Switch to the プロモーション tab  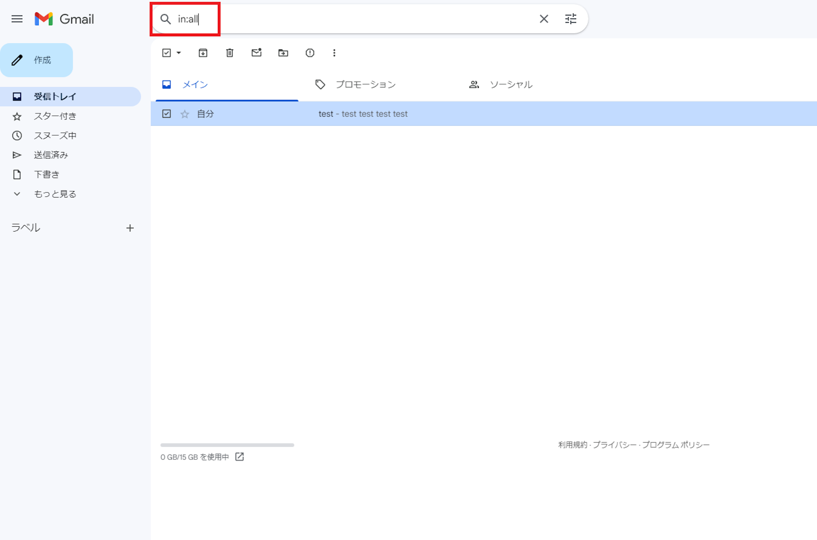(365, 85)
